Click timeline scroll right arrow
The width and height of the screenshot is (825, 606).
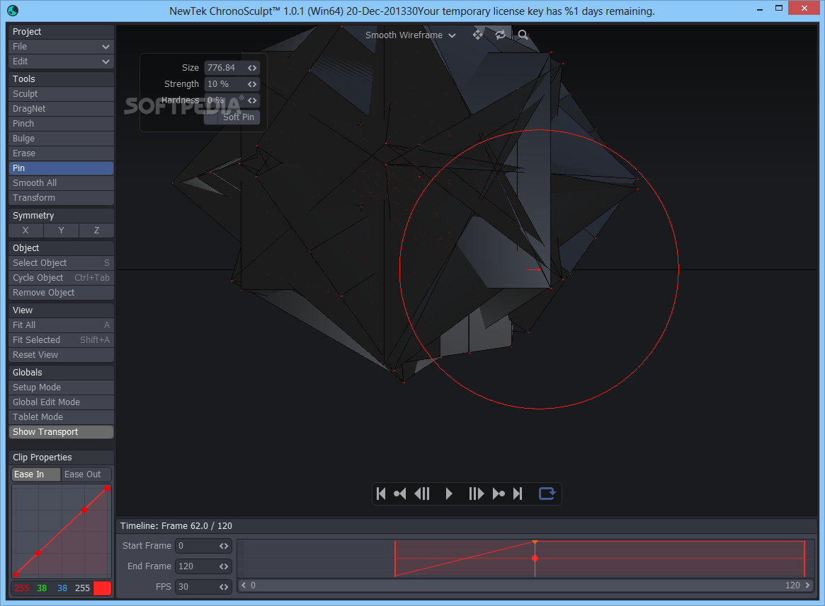pyautogui.click(x=807, y=585)
